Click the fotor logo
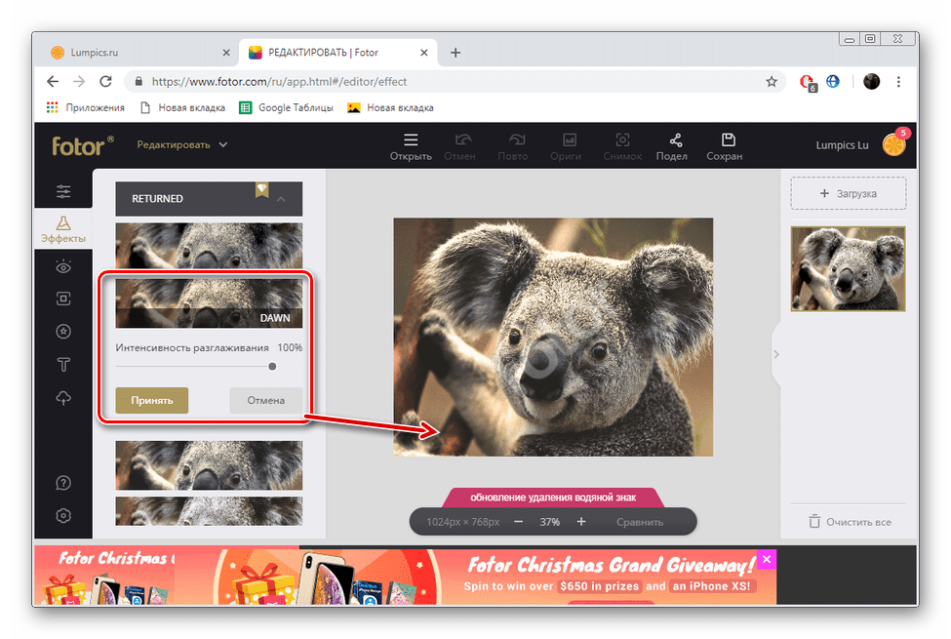 coord(83,145)
